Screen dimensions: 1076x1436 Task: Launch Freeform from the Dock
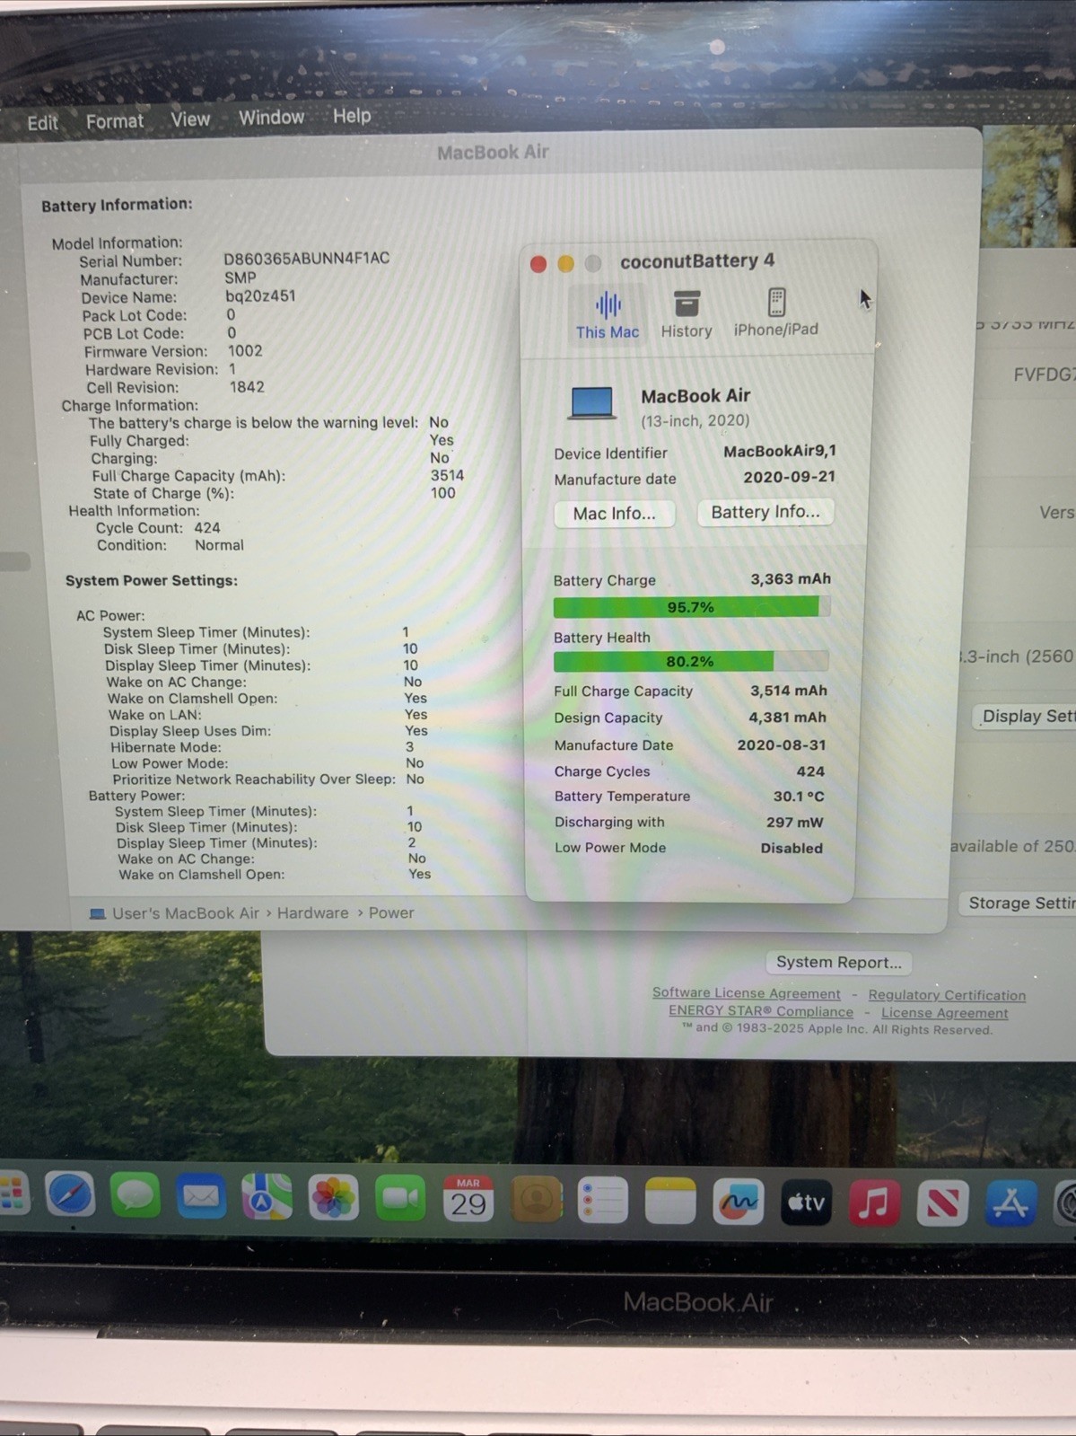[739, 1202]
